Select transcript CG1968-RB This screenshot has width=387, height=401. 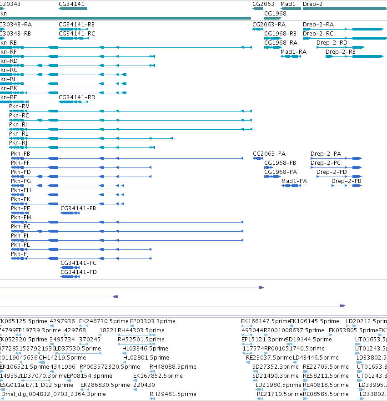pyautogui.click(x=280, y=34)
